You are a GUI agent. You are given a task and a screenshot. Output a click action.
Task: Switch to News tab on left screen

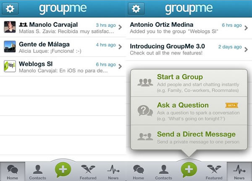(x=113, y=172)
